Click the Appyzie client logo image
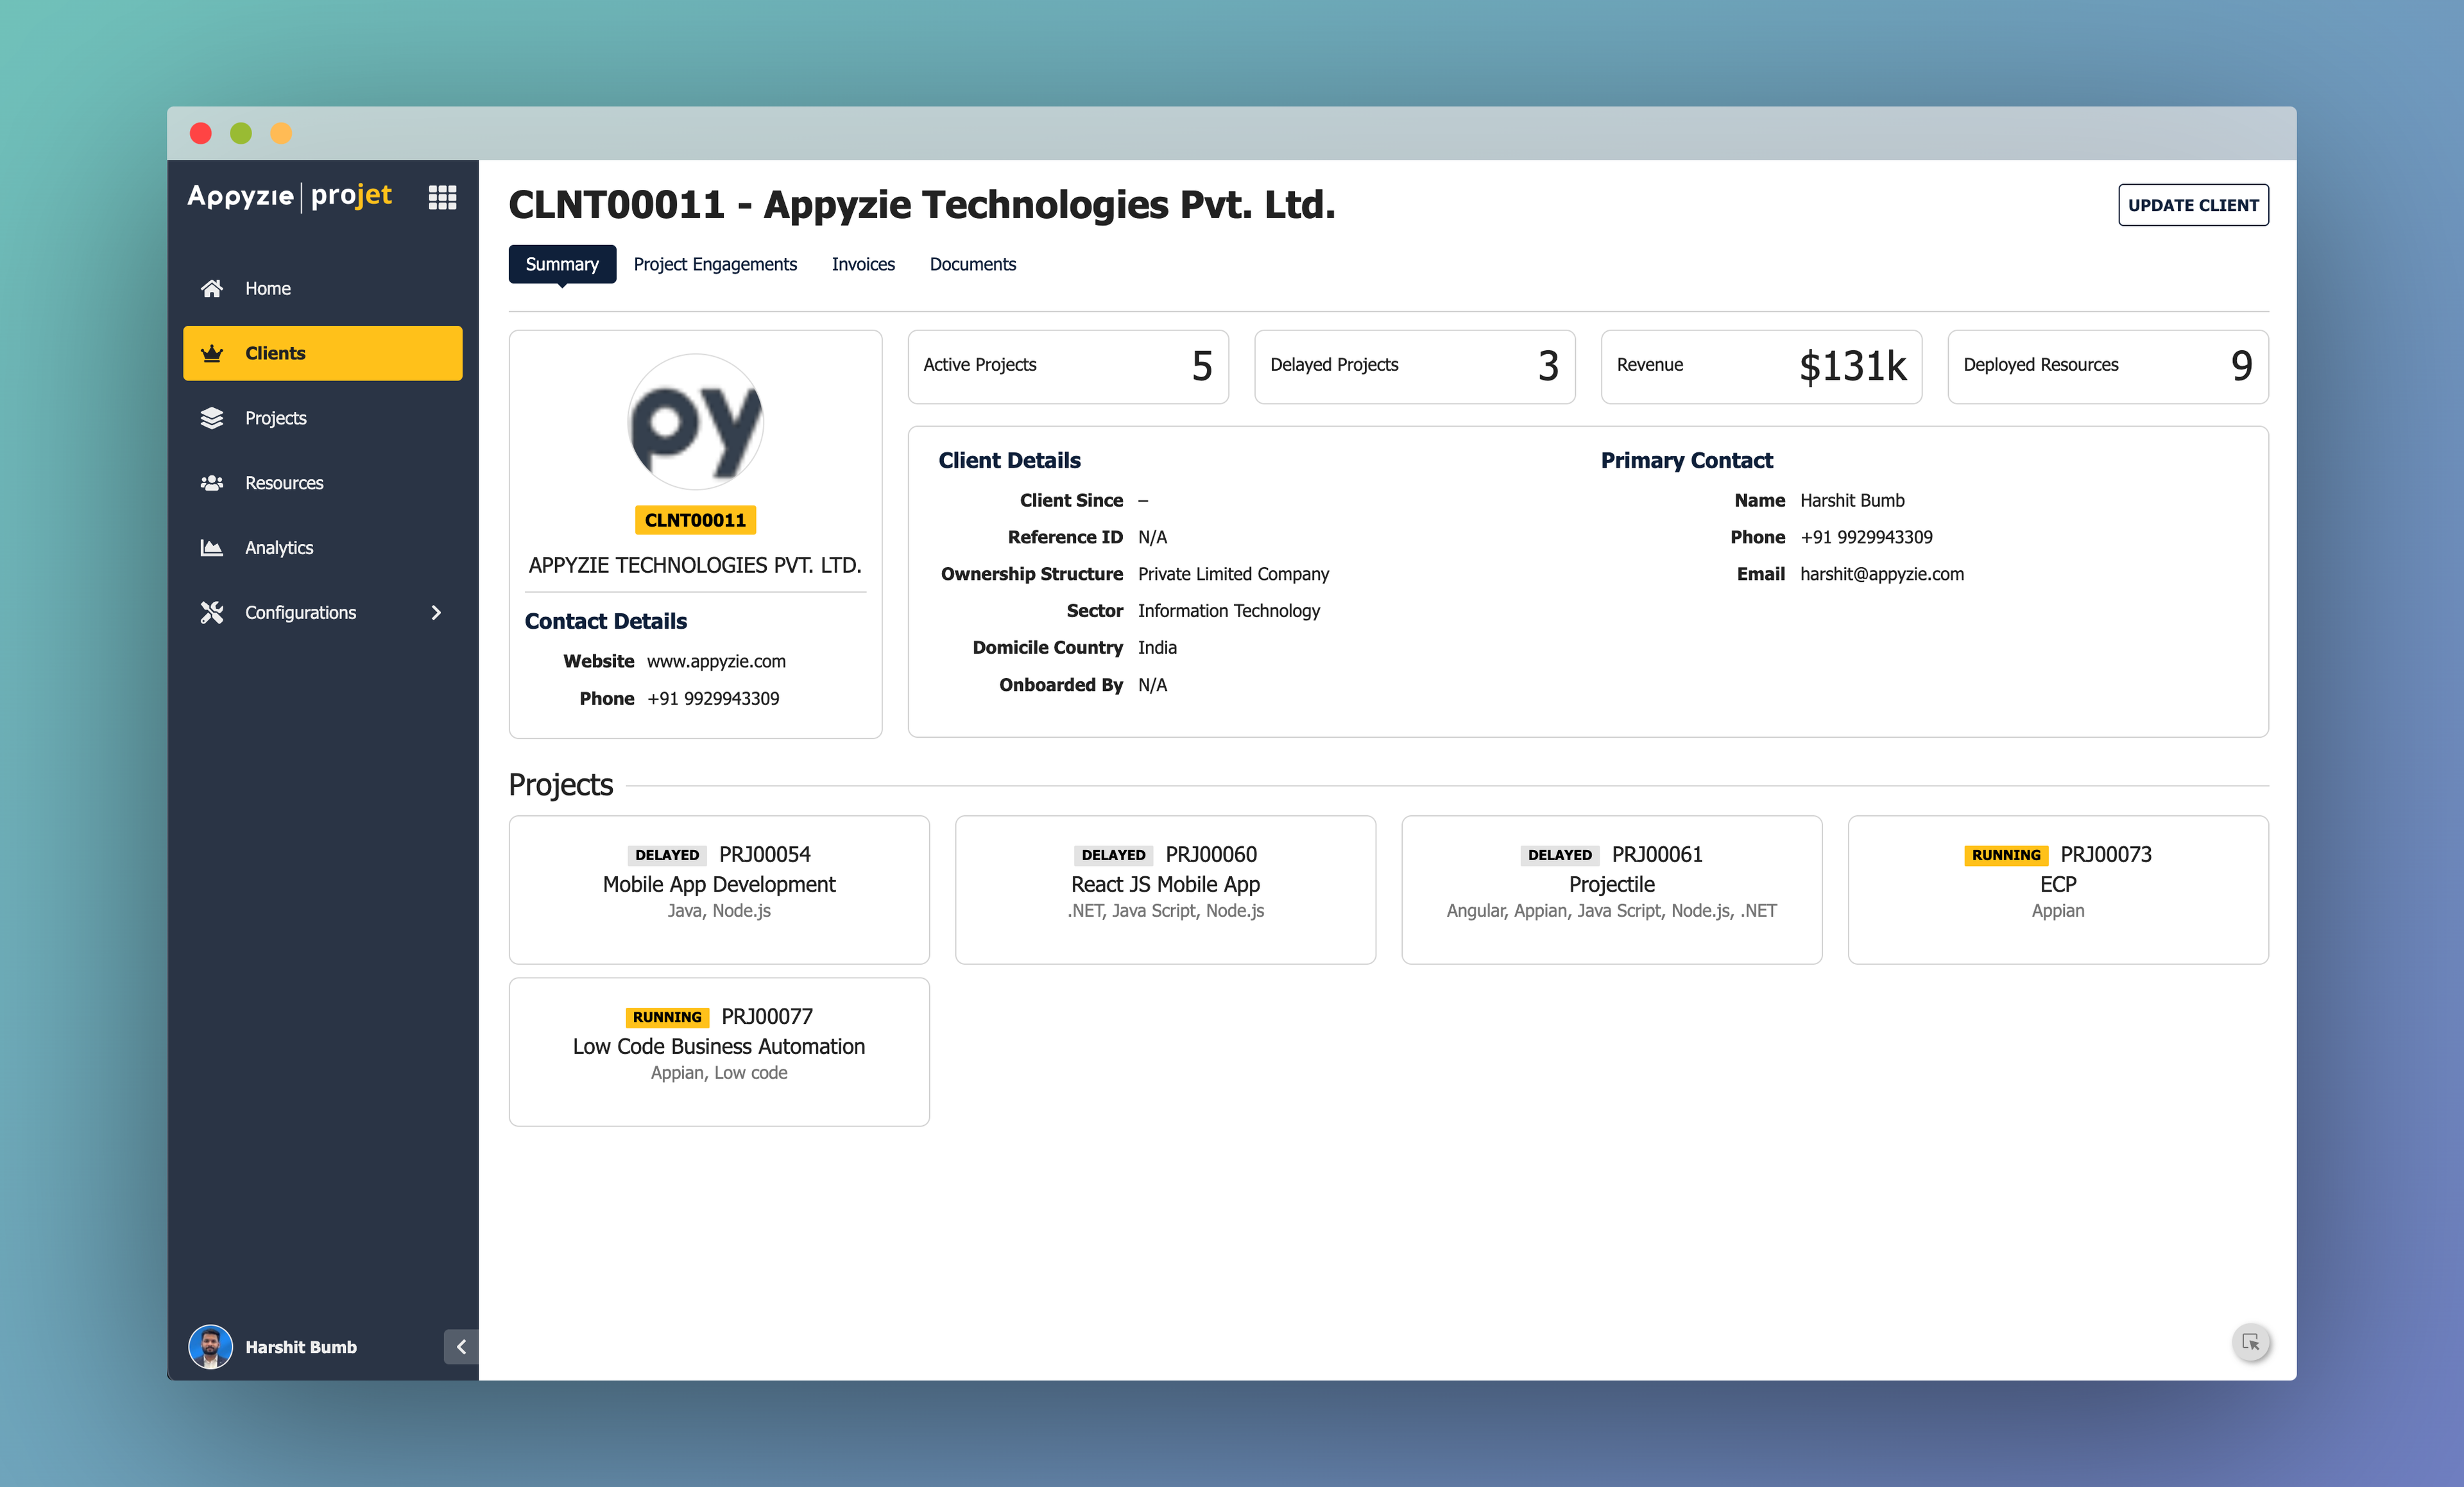2464x1487 pixels. [696, 422]
